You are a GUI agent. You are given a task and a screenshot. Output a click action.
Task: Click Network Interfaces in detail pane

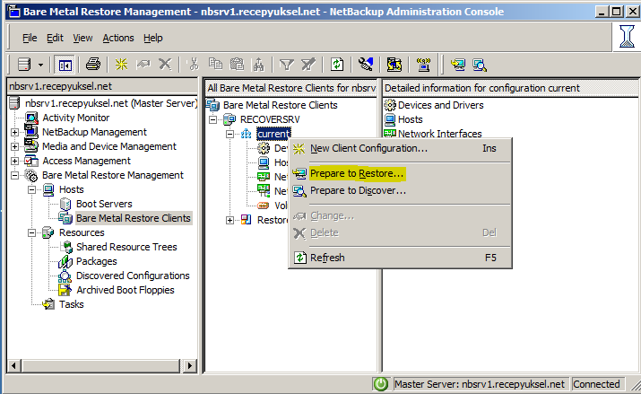440,134
